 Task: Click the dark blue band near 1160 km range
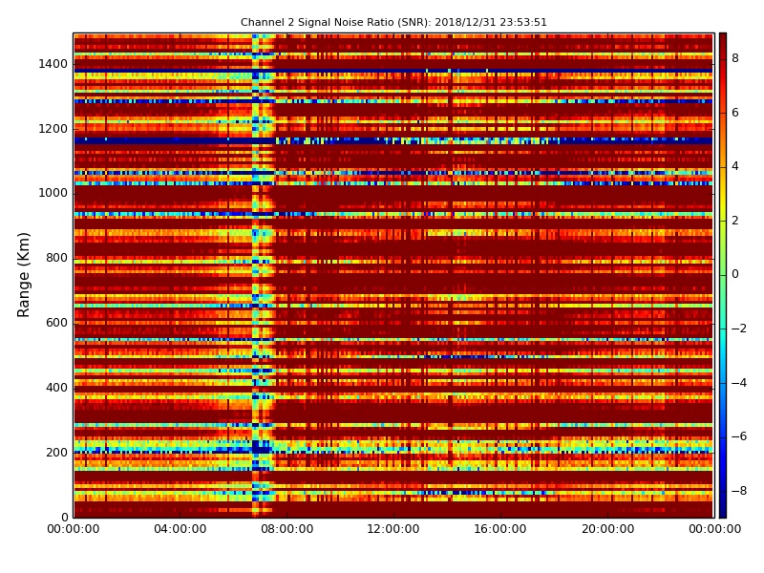tap(393, 140)
